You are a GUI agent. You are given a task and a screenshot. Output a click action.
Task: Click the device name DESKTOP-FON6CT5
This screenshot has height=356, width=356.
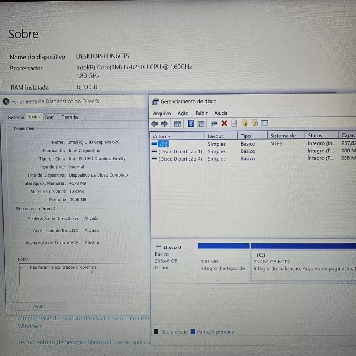point(103,56)
